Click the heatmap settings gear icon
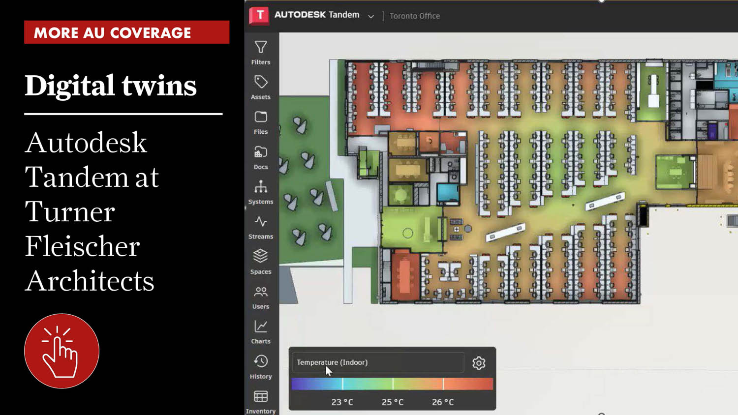 [479, 363]
